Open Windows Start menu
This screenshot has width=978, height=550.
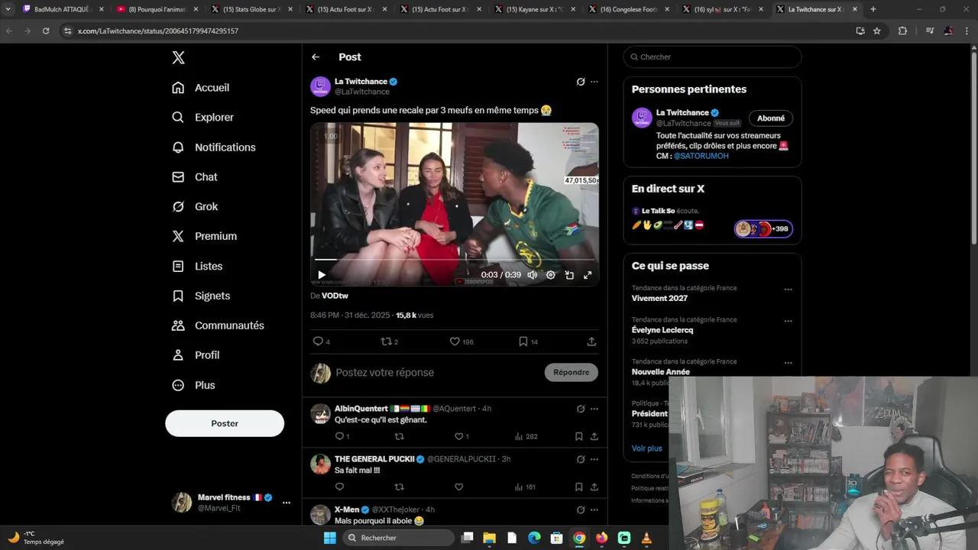(329, 538)
